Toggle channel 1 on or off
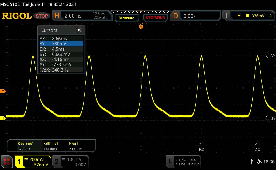Viewport: 276px width, 170px height. click(x=19, y=162)
